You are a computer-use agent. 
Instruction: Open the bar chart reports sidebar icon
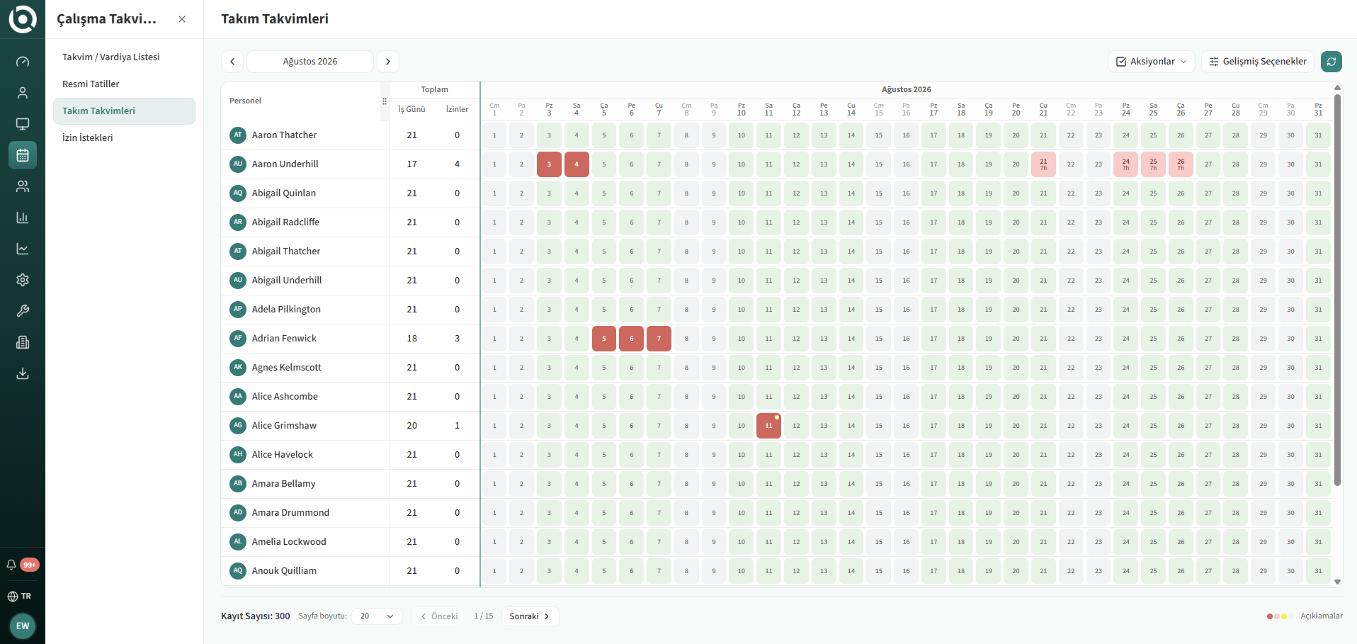[23, 218]
